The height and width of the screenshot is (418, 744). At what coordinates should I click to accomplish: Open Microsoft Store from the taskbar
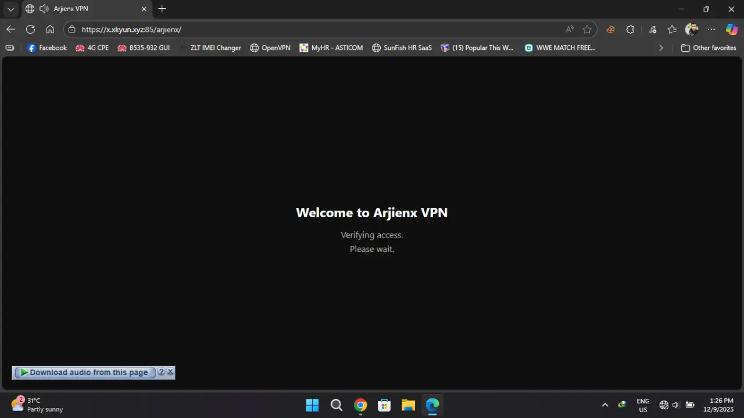[384, 405]
